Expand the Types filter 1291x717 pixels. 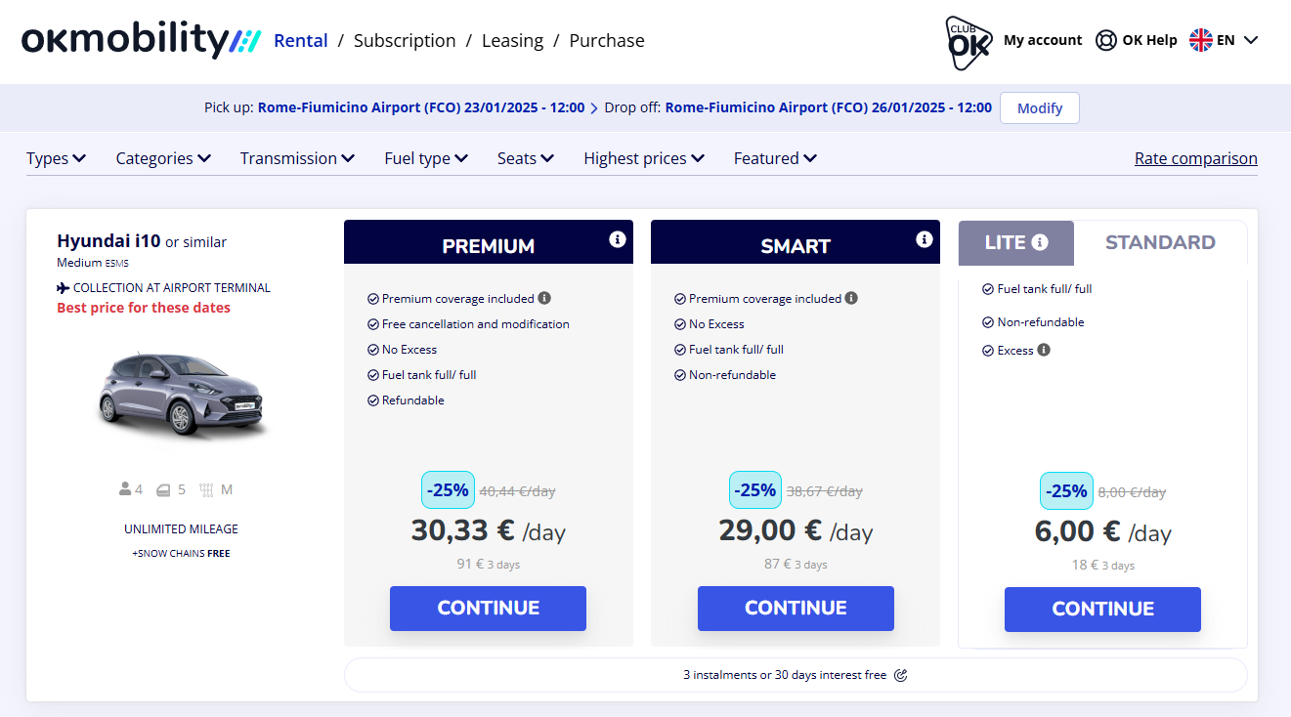tap(57, 158)
